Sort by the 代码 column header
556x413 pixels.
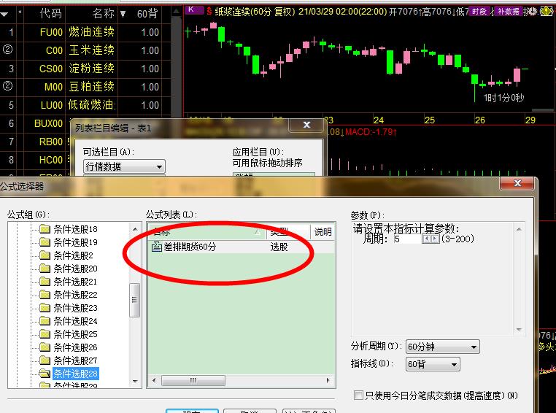click(x=50, y=13)
